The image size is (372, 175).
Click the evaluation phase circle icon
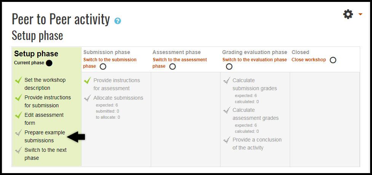(x=229, y=67)
